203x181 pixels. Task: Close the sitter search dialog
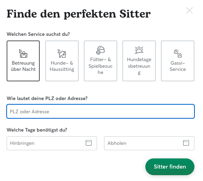click(189, 11)
